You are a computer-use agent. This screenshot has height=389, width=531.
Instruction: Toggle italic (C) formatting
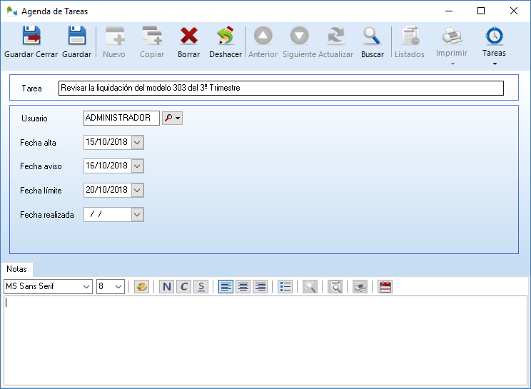click(x=184, y=287)
